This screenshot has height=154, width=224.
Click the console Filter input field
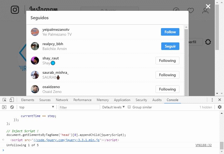(x=80, y=107)
